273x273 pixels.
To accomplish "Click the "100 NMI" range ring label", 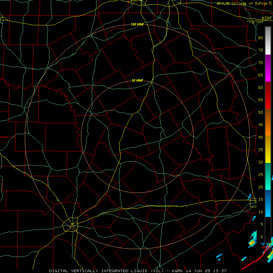I will tap(137, 24).
